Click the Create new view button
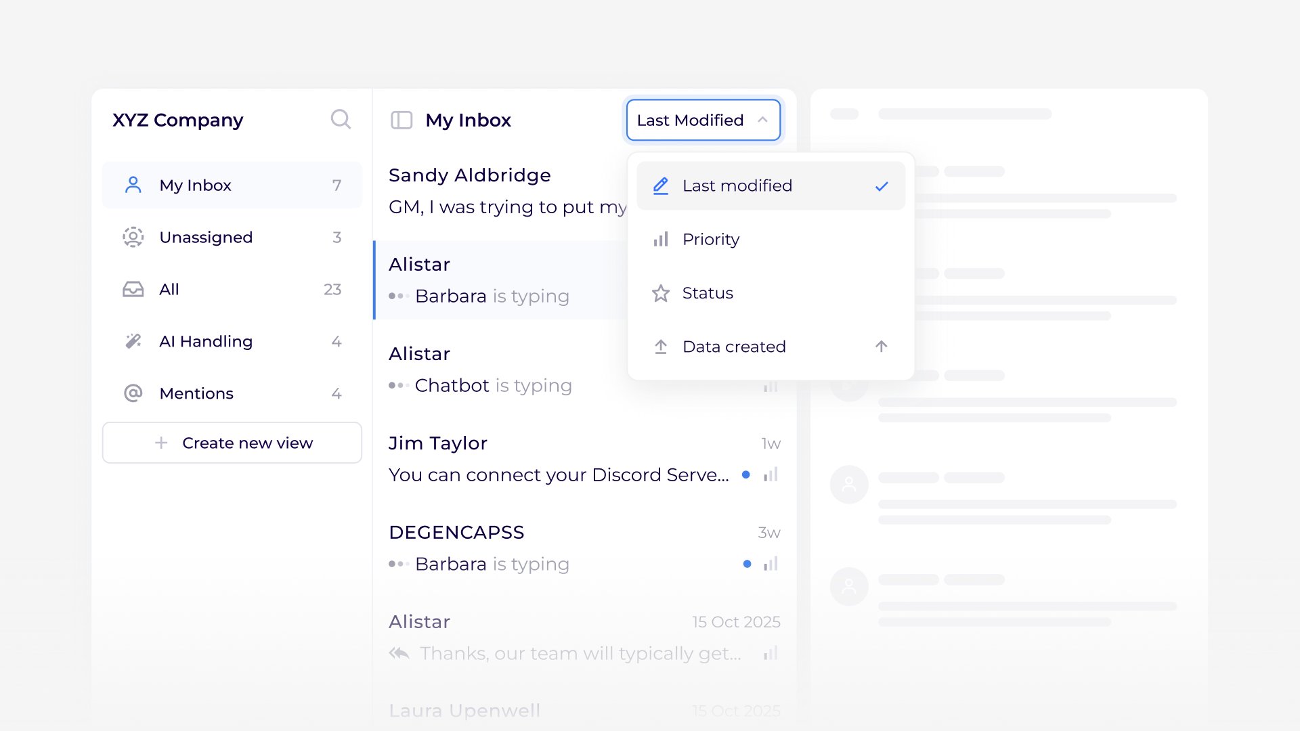The width and height of the screenshot is (1300, 731). point(232,443)
